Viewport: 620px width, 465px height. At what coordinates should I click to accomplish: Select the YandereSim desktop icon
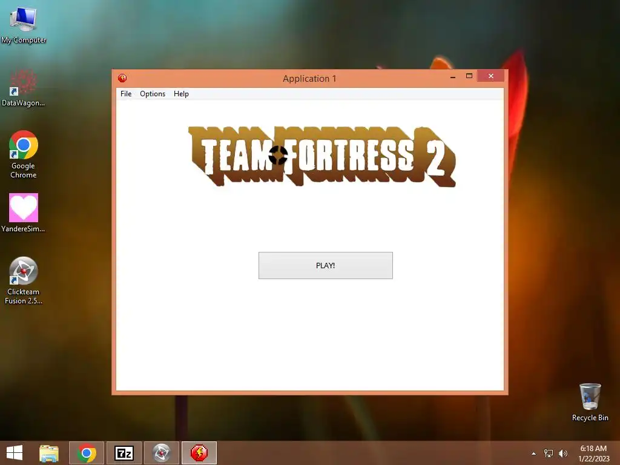click(x=24, y=213)
